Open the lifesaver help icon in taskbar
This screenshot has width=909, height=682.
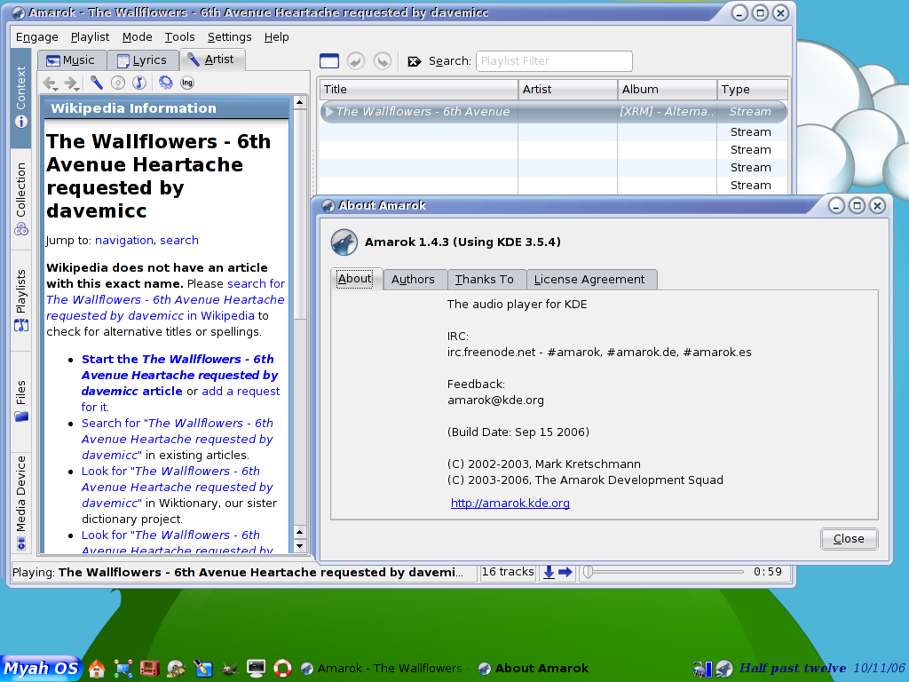[282, 668]
